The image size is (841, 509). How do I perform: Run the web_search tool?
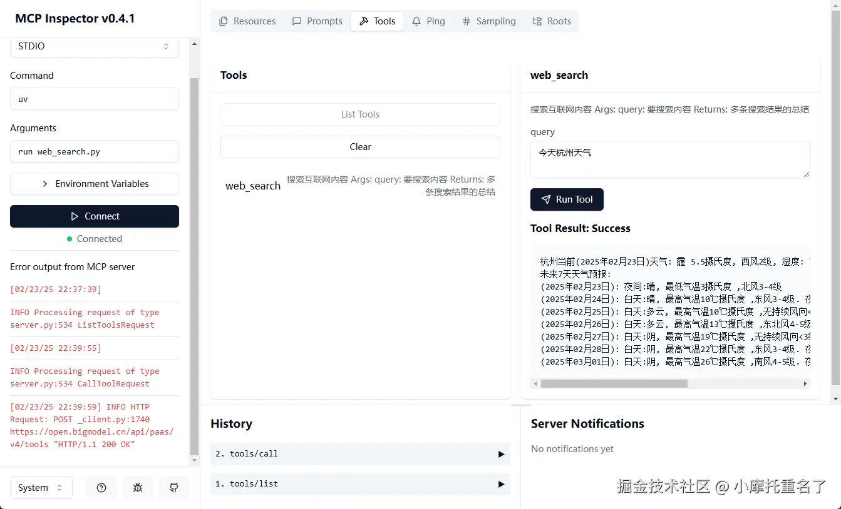(567, 199)
